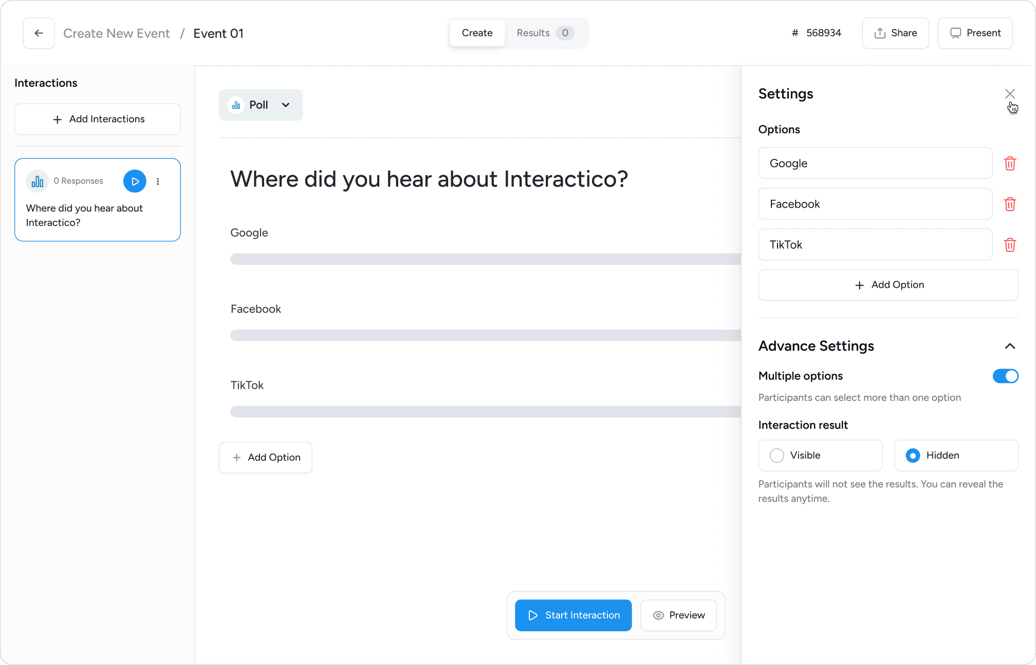The image size is (1036, 665).
Task: Select the Hidden radio option
Action: click(913, 455)
